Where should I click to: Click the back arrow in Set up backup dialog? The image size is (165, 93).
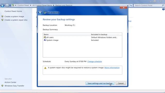click(x=40, y=12)
